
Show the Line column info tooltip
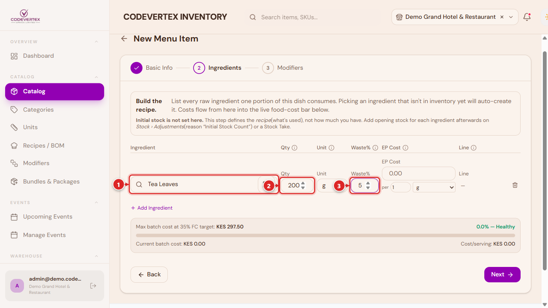pos(474,148)
